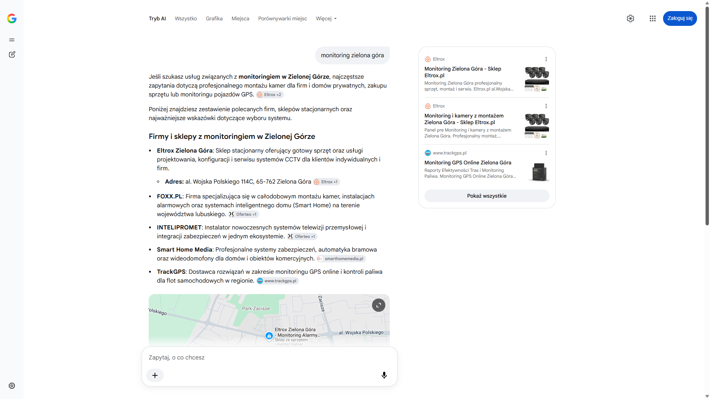Click the scrollbar down arrow
This screenshot has height=399, width=710.
click(x=707, y=396)
